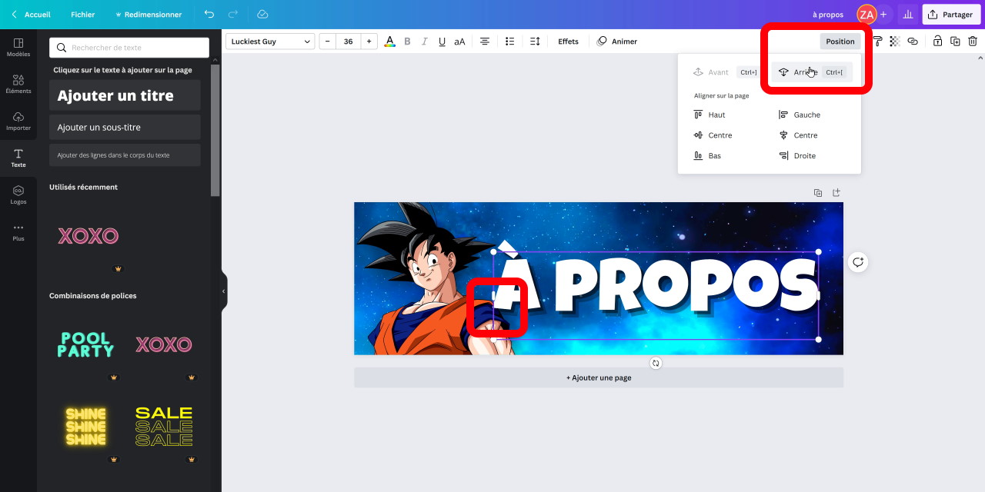
Task: Click the trash delete icon in toolbar
Action: point(973,42)
